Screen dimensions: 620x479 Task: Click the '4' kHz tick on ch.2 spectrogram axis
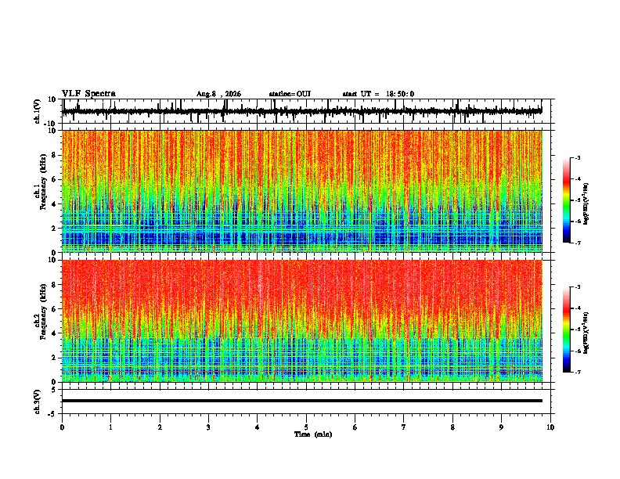point(55,333)
